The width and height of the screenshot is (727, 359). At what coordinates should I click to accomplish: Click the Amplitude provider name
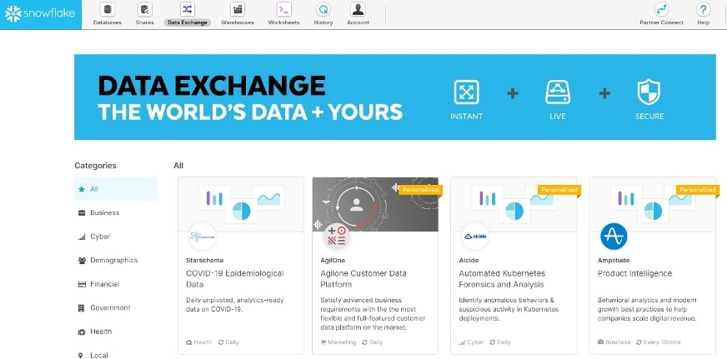pos(614,261)
